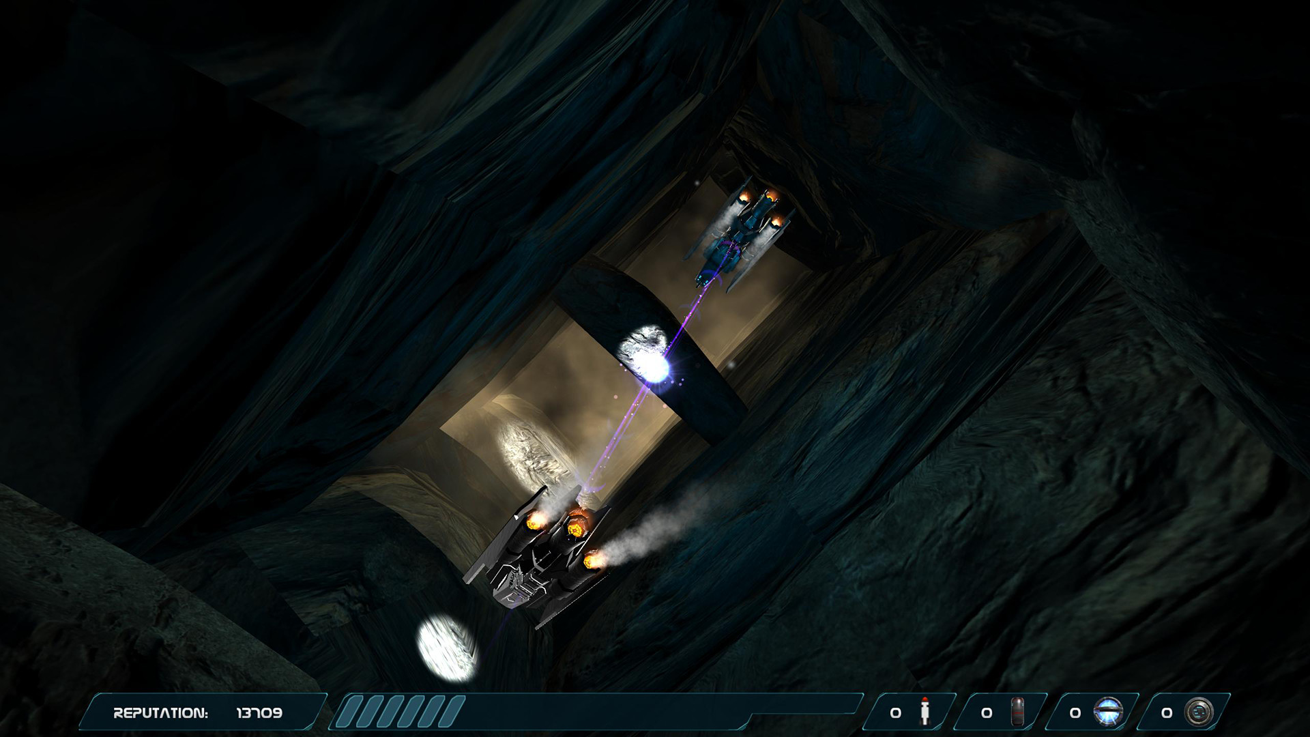The width and height of the screenshot is (1310, 737).
Task: Select the red canister item icon
Action: coord(1017,712)
